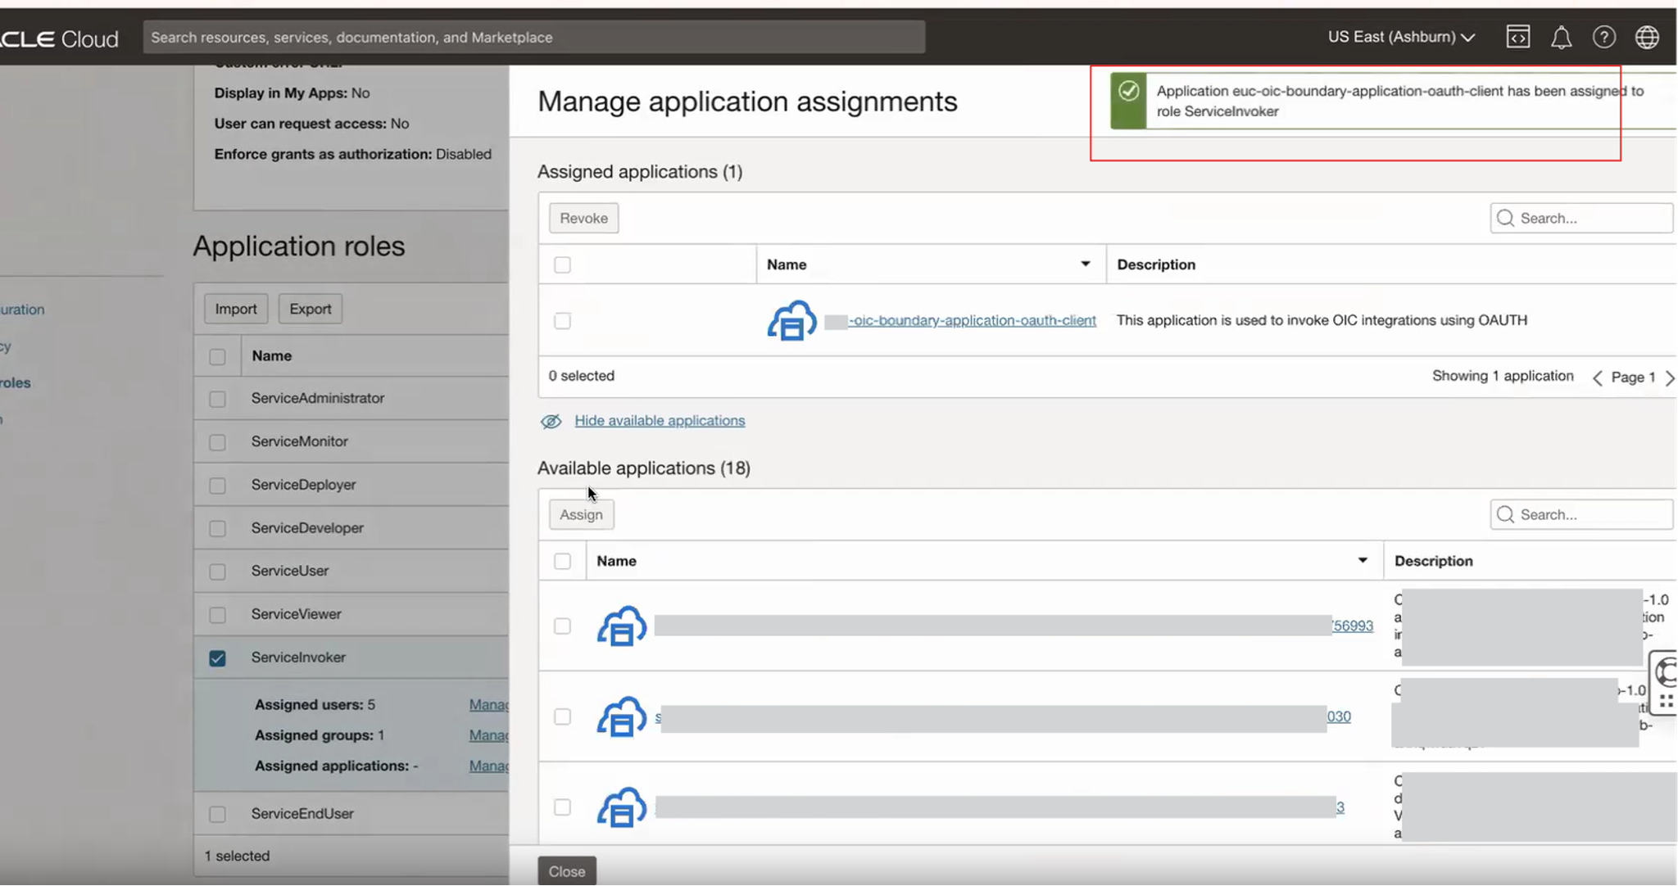Open the Cloud Shell code icon in top bar
The width and height of the screenshot is (1678, 886).
(1518, 37)
